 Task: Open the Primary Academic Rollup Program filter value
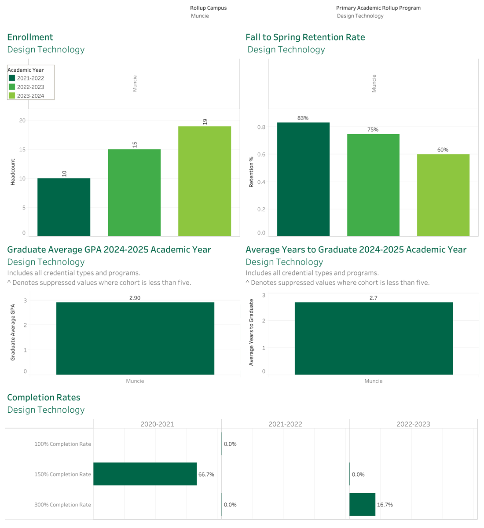click(360, 16)
